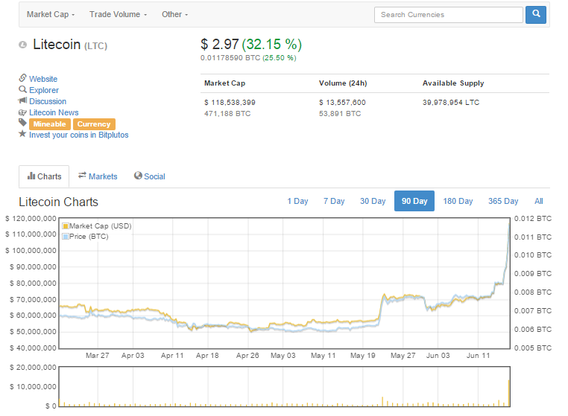568x416 pixels.
Task: Click the Market Cap column header
Action: pyautogui.click(x=224, y=83)
